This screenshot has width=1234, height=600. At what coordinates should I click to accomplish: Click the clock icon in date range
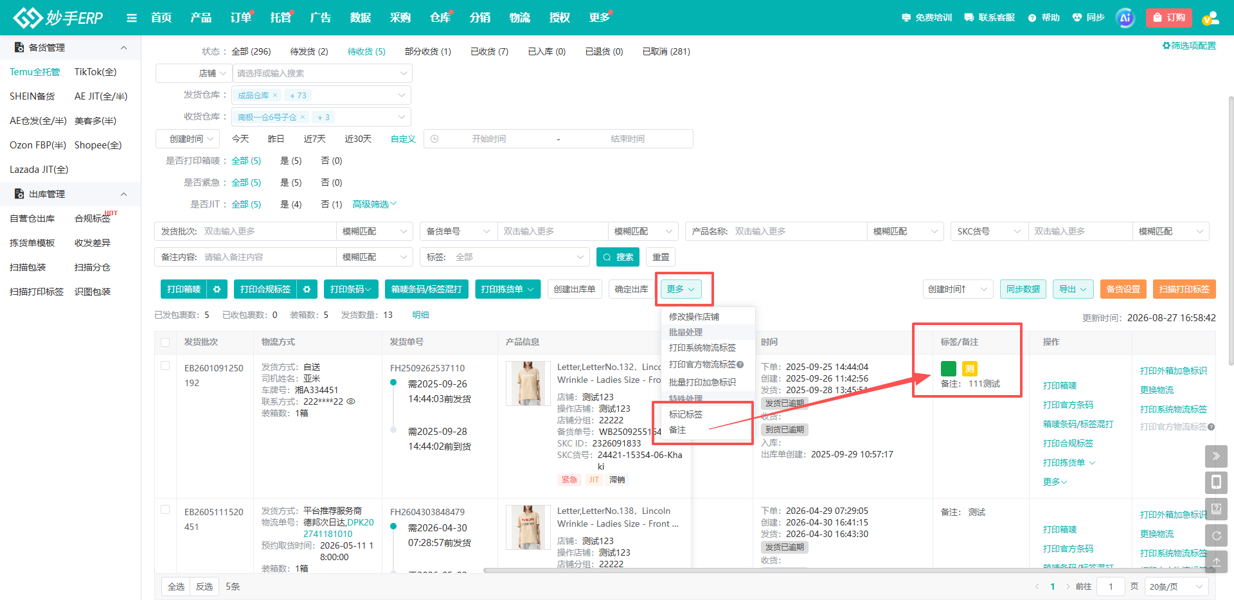[434, 139]
